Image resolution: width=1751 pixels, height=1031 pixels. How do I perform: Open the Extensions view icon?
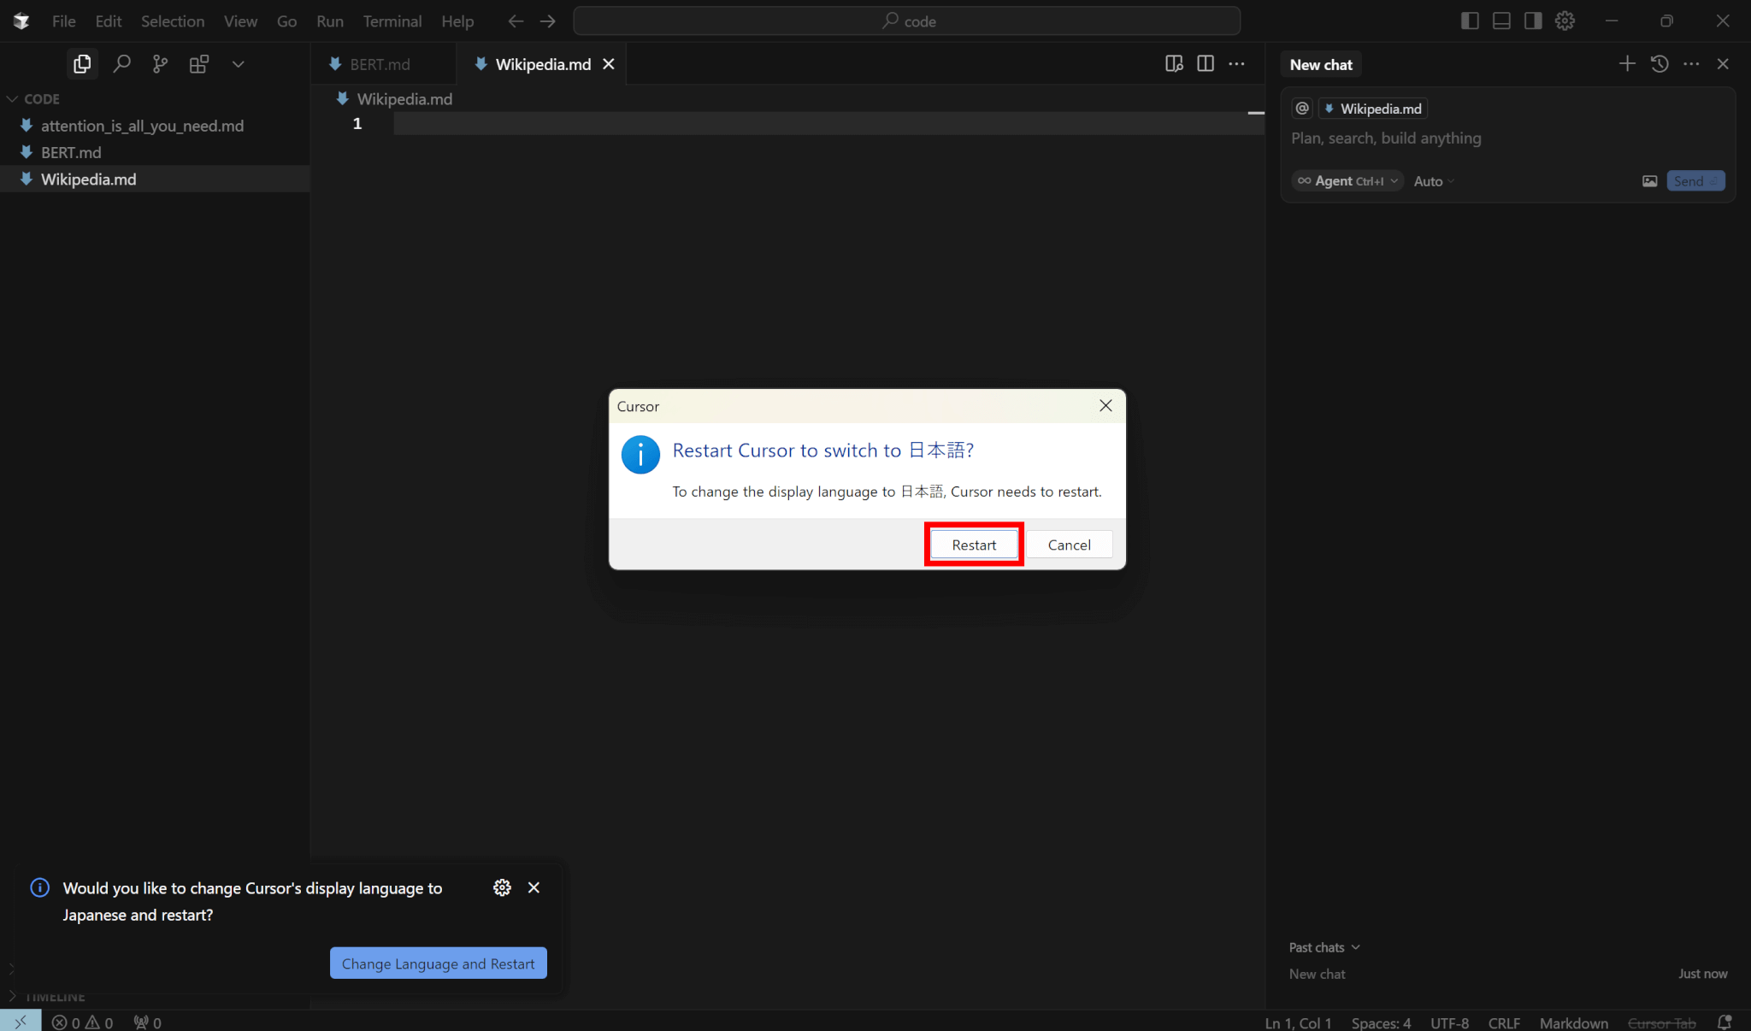[199, 64]
